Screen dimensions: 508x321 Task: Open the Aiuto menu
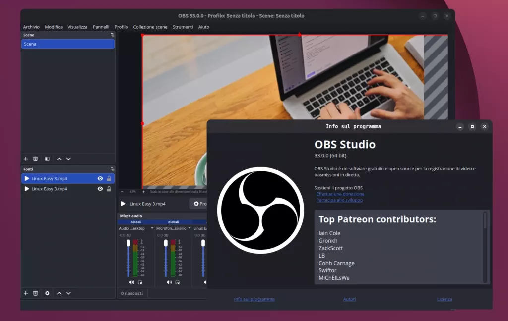click(204, 27)
